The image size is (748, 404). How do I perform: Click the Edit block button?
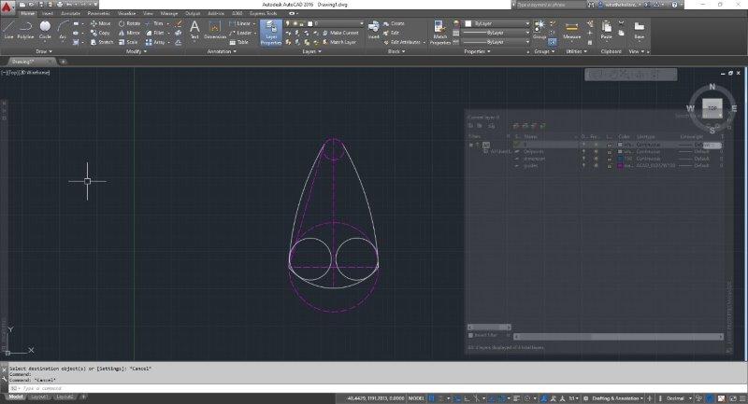391,33
